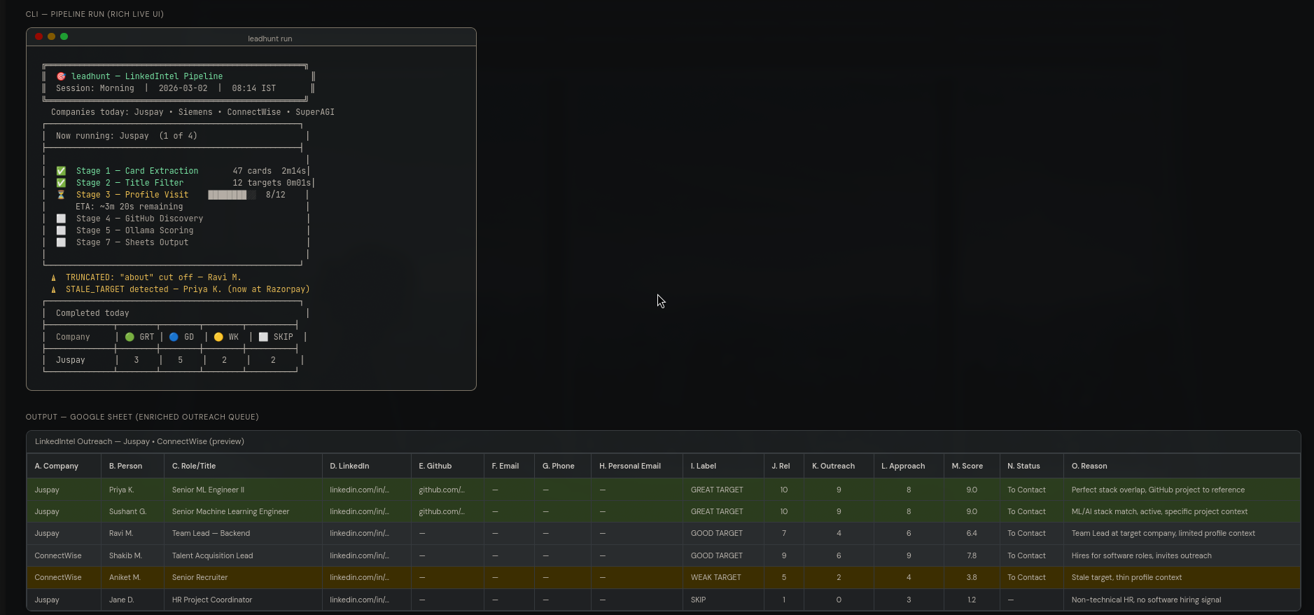1314x615 pixels.
Task: Click the hourglass icon for Stage 3
Action: click(x=61, y=195)
